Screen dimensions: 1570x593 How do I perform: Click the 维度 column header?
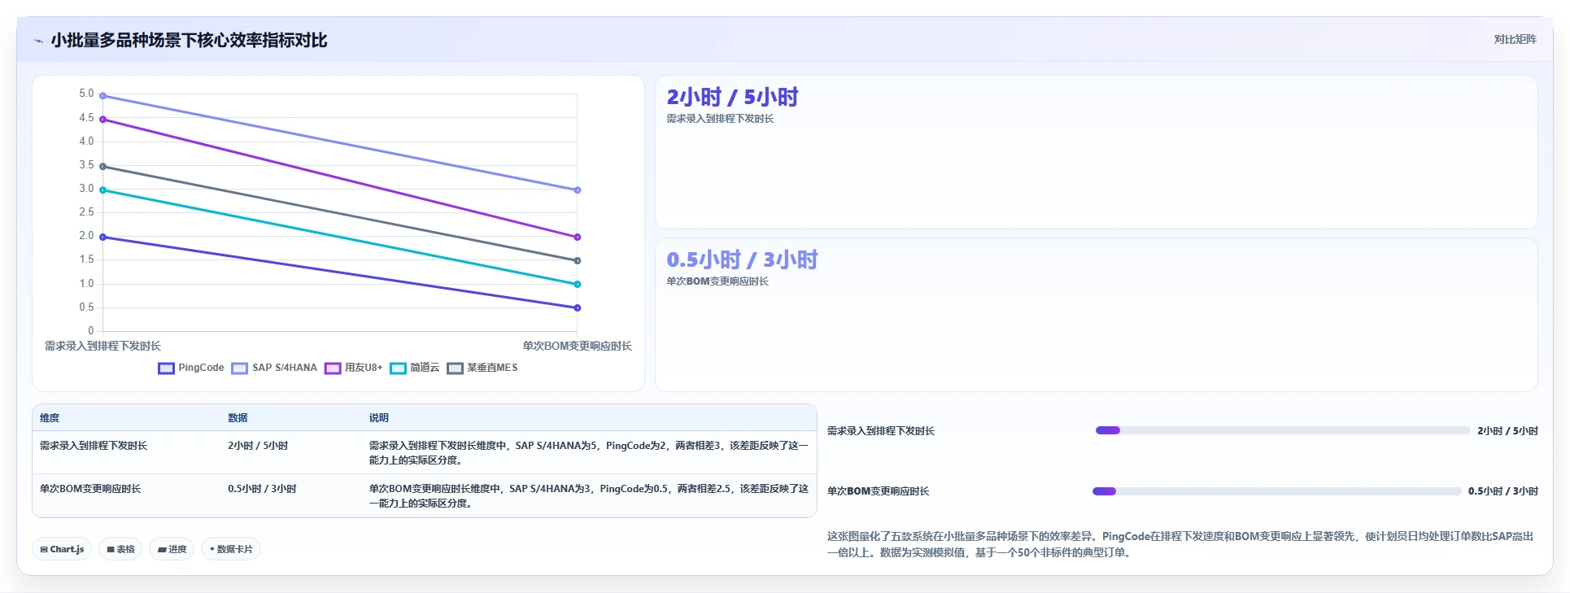click(x=50, y=418)
